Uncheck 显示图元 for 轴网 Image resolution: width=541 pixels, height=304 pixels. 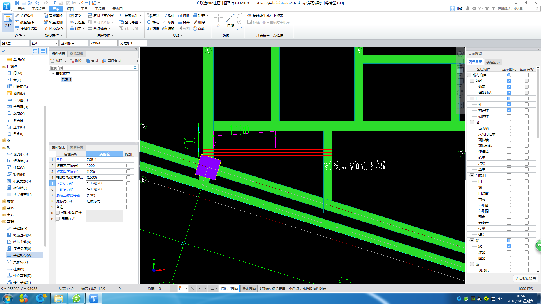(509, 87)
